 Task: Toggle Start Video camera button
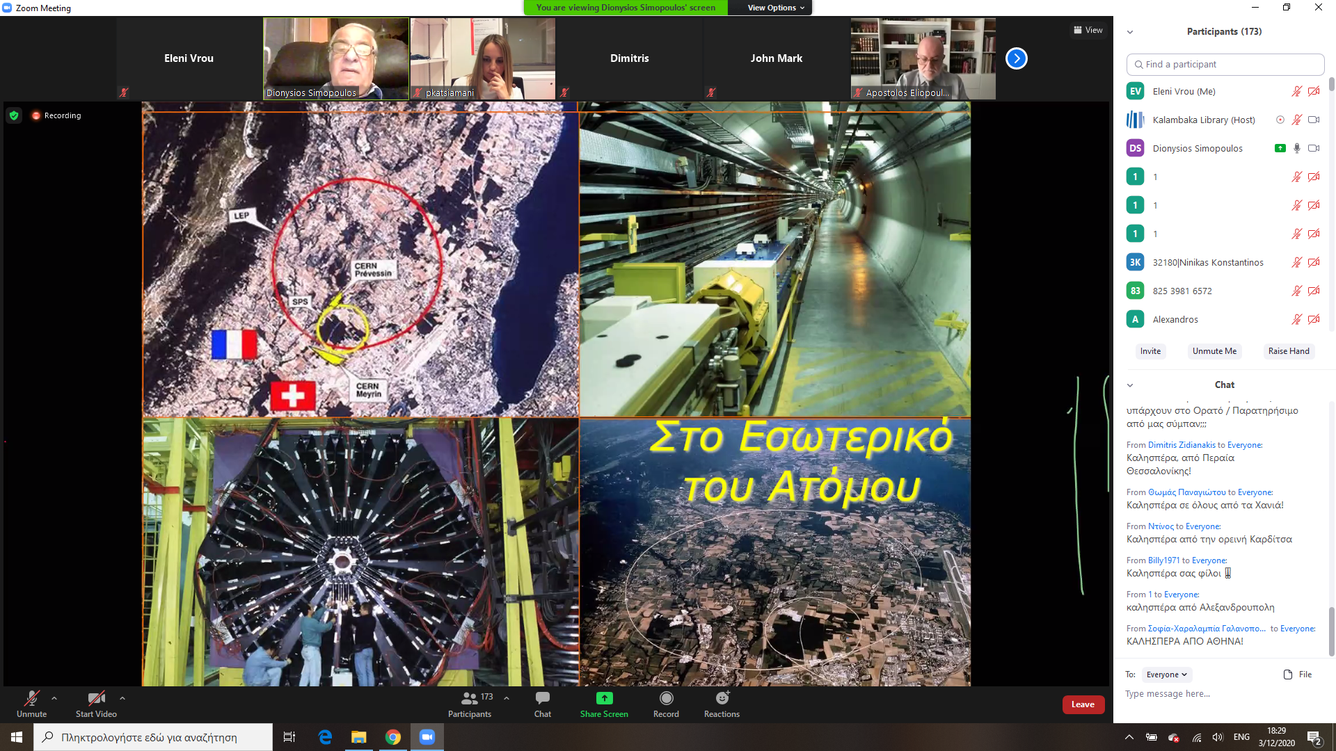click(96, 699)
